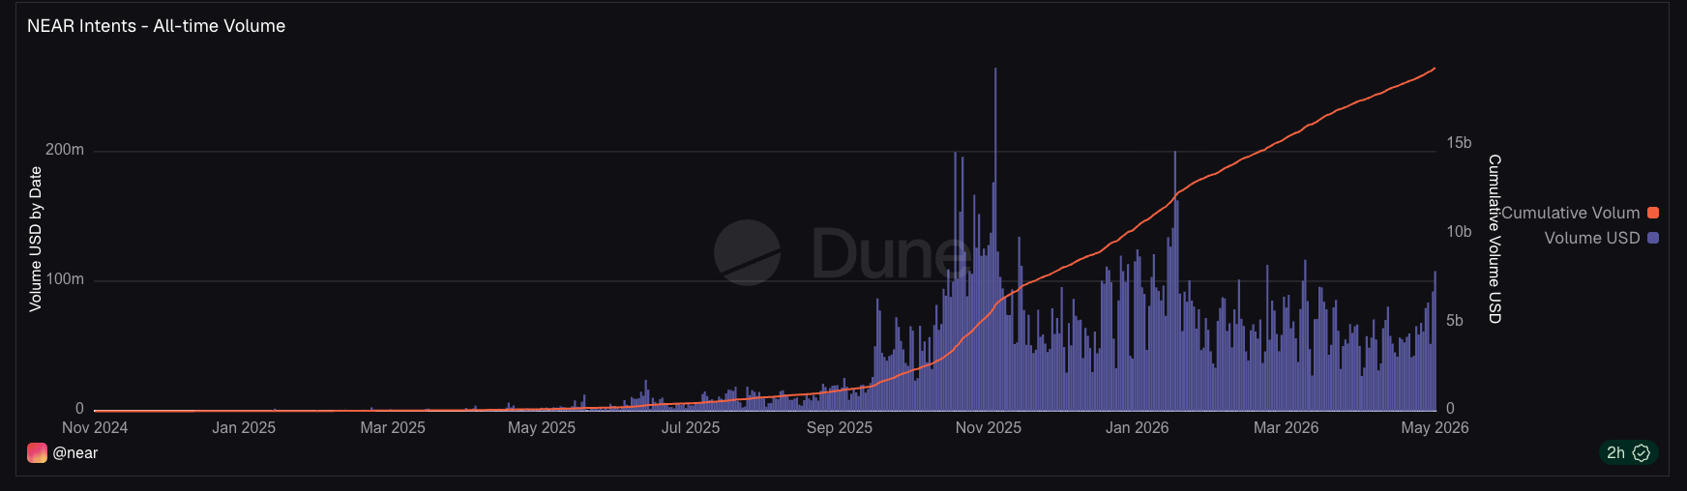Click the Mar 2026 x-axis label
The height and width of the screenshot is (491, 1687).
point(1287,427)
